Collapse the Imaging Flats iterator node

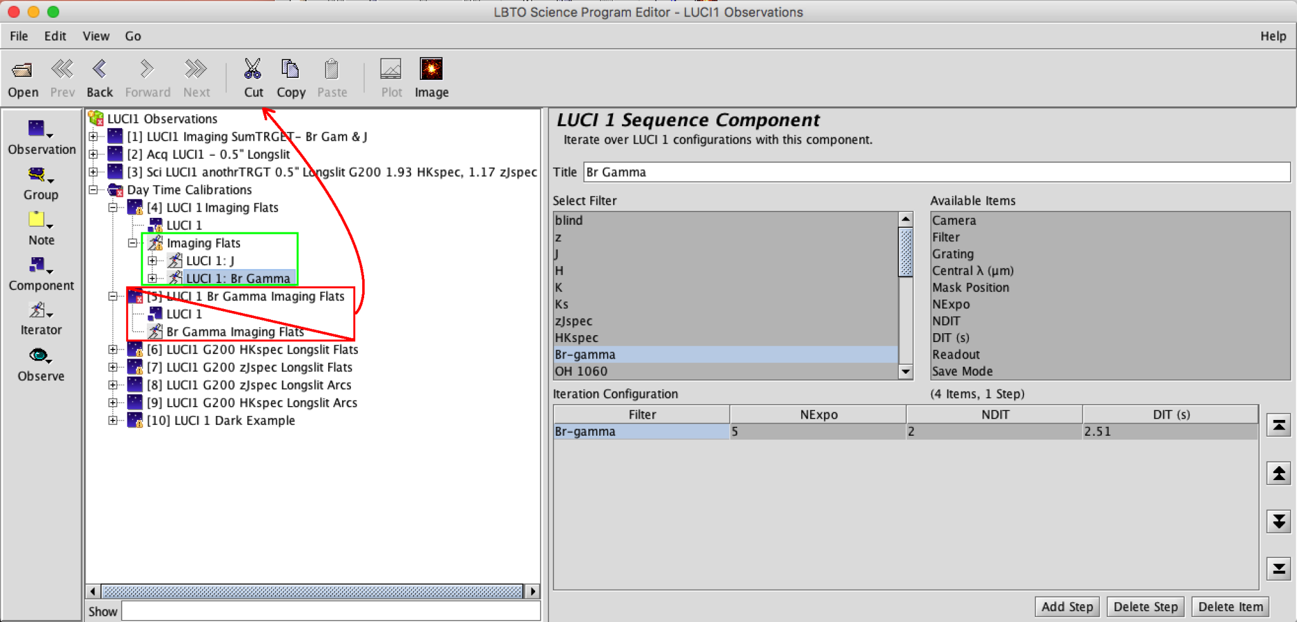[132, 243]
